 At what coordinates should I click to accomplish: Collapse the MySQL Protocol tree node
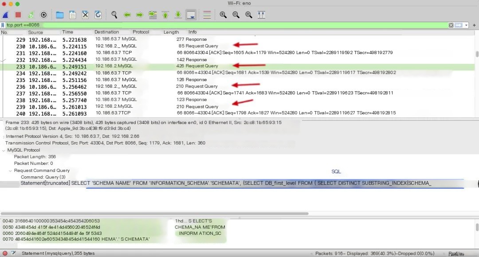pyautogui.click(x=4, y=150)
